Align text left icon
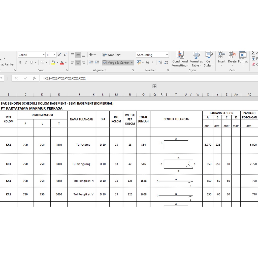The width and height of the screenshot is (258, 258). 72,62
